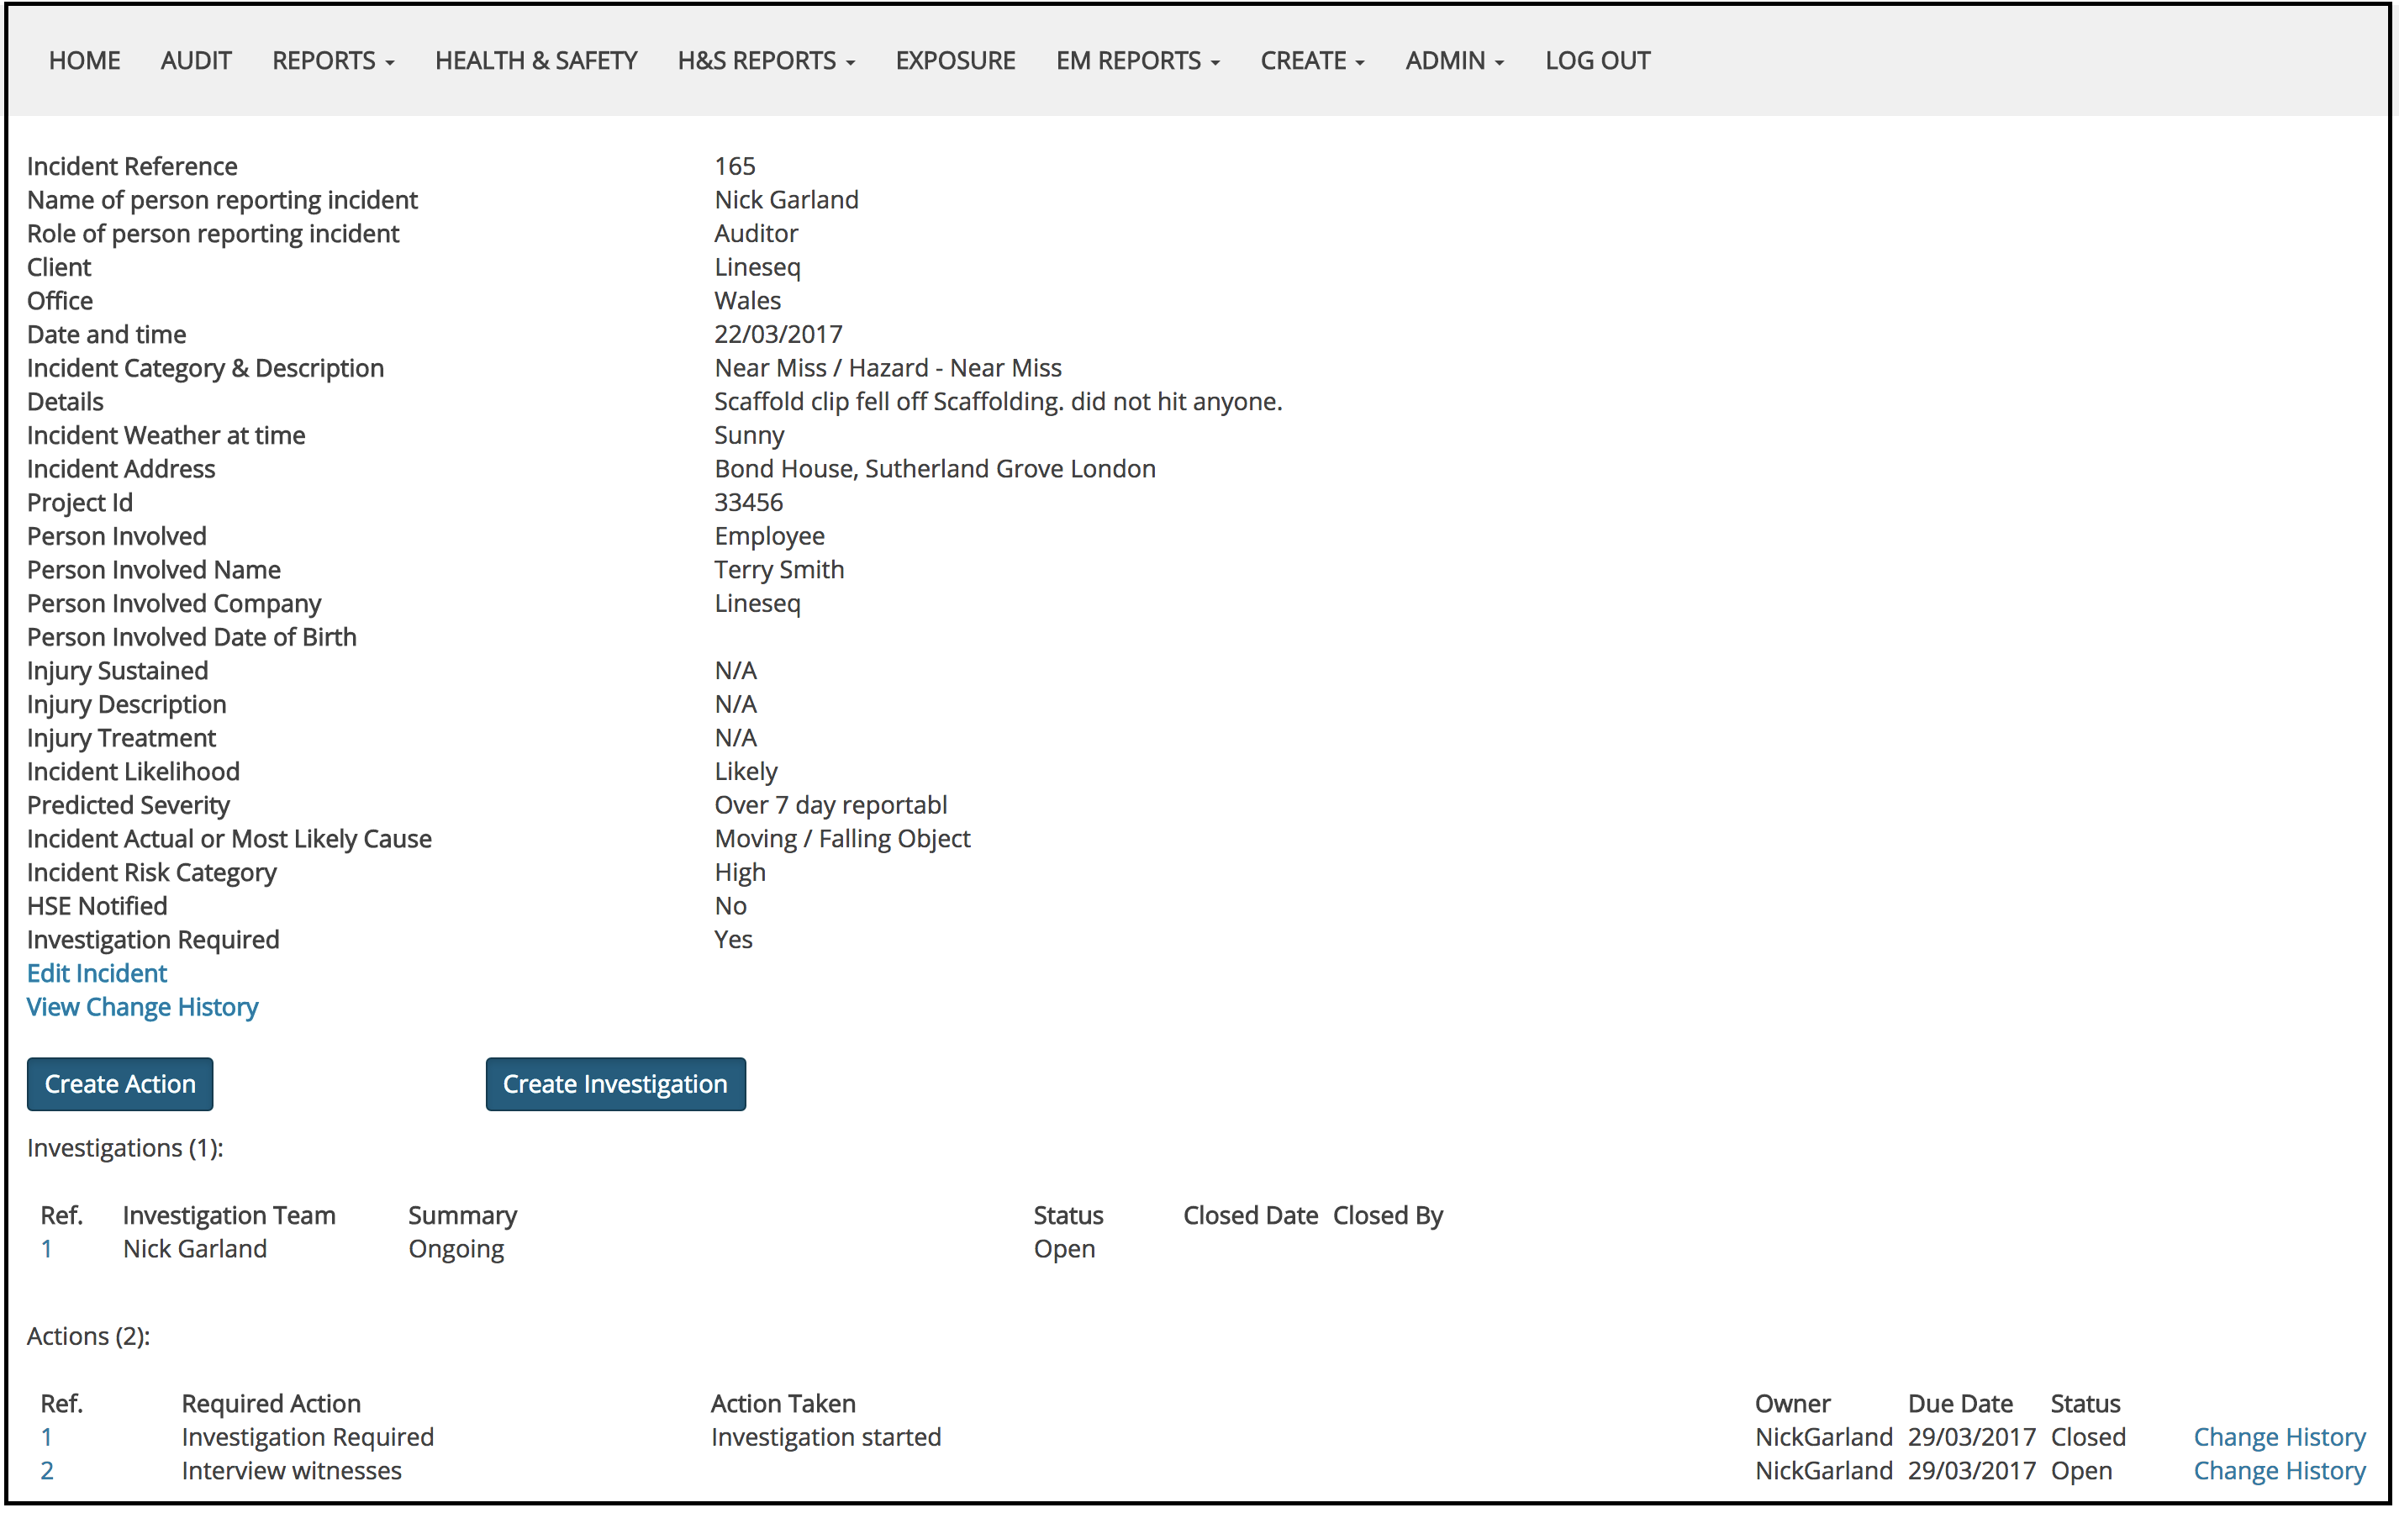This screenshot has height=1513, width=2399.
Task: Click the Edit Incident link
Action: pyautogui.click(x=97, y=973)
